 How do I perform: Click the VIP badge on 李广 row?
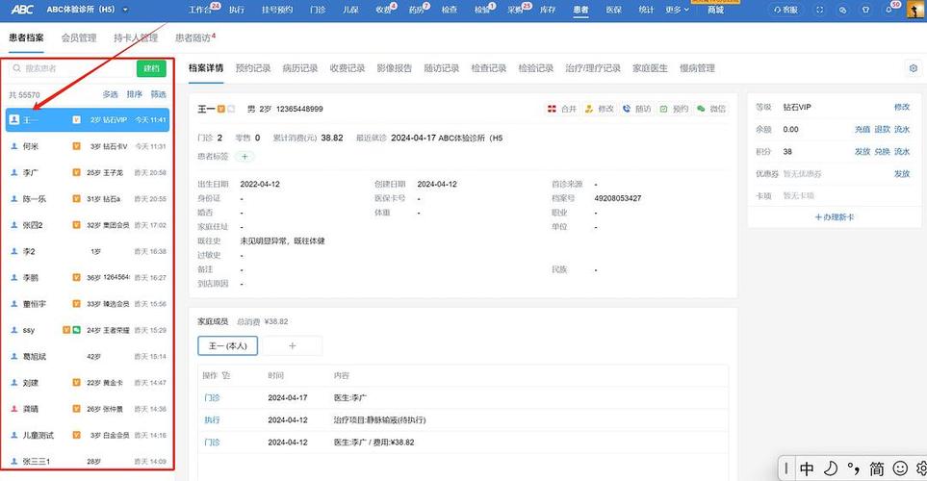(x=76, y=172)
